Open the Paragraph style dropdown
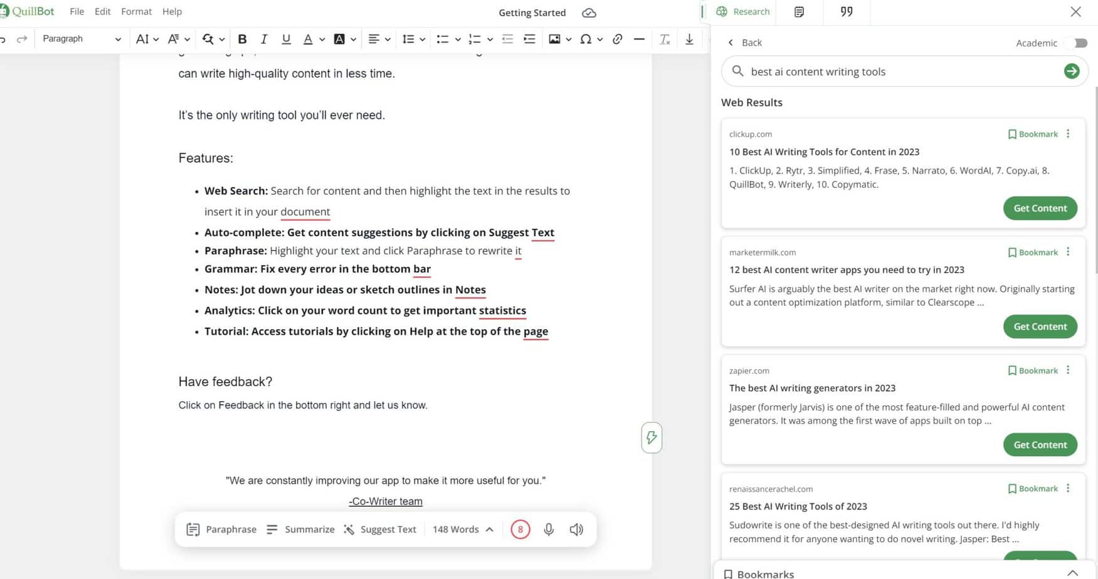The width and height of the screenshot is (1098, 579). point(81,39)
